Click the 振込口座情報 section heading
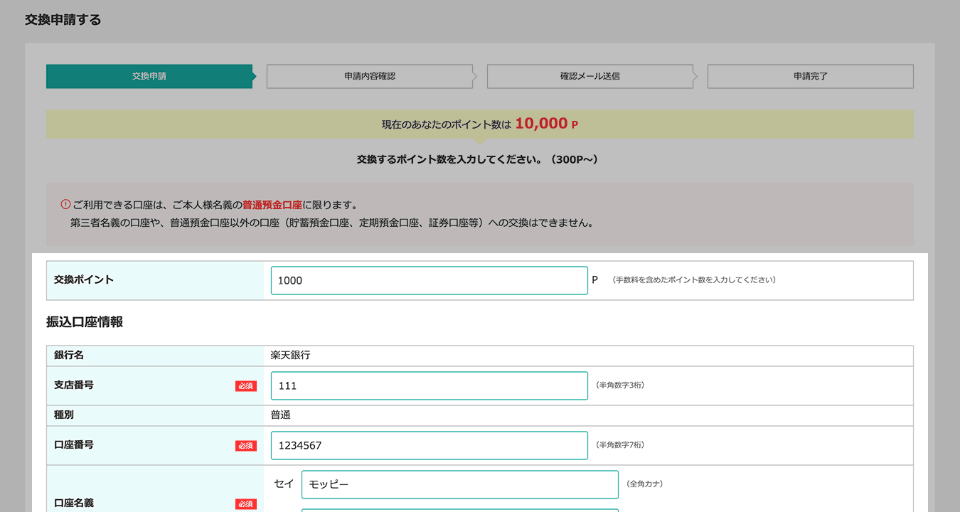Image resolution: width=960 pixels, height=512 pixels. coord(85,322)
